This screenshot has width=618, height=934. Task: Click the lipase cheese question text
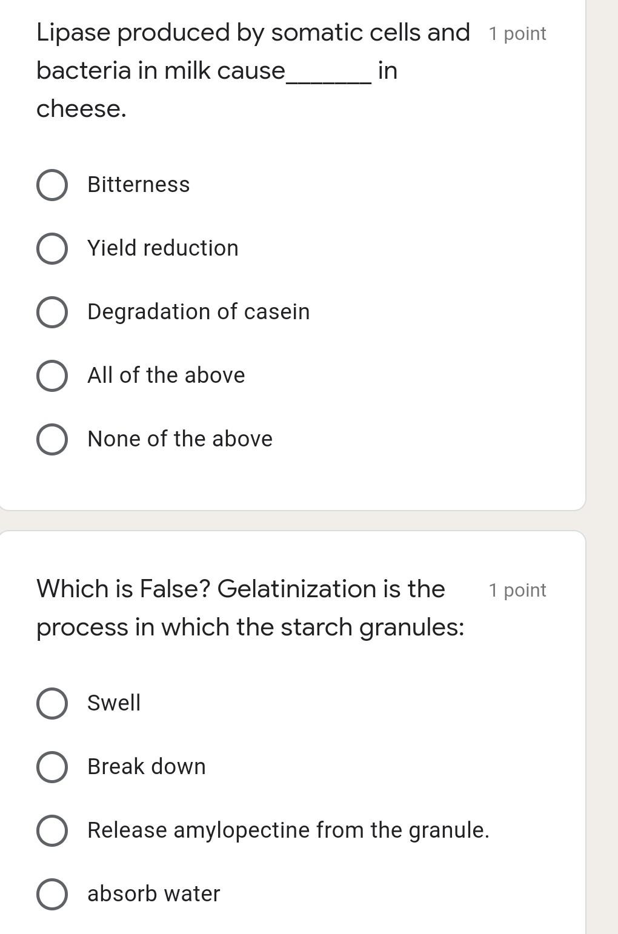253,70
